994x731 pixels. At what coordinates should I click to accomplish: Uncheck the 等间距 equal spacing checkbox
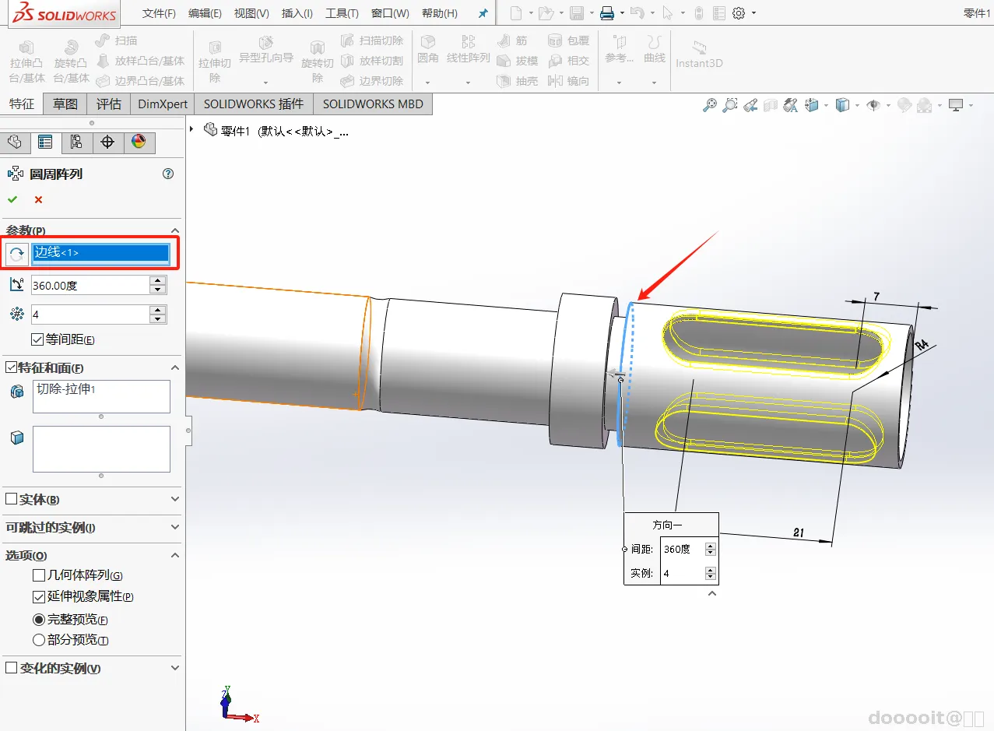tap(37, 339)
